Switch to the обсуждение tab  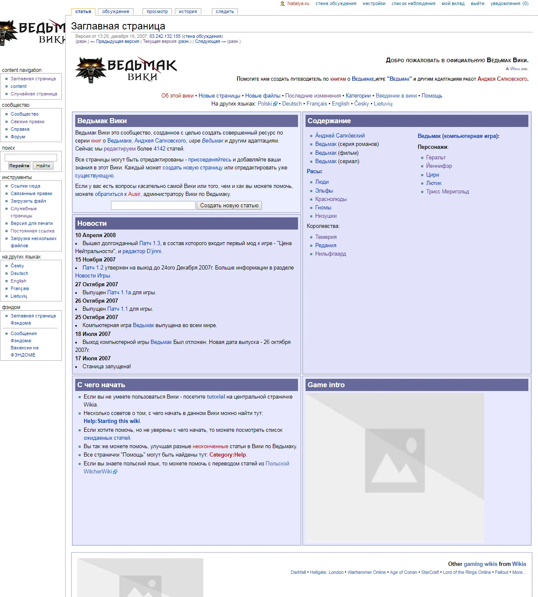(x=116, y=12)
